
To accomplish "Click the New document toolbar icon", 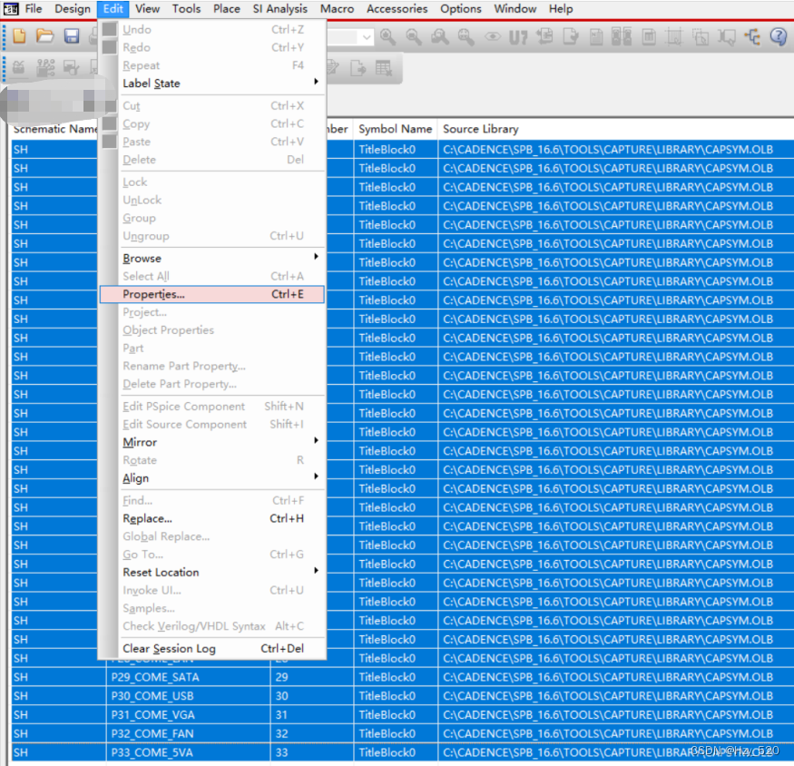I will [x=19, y=36].
